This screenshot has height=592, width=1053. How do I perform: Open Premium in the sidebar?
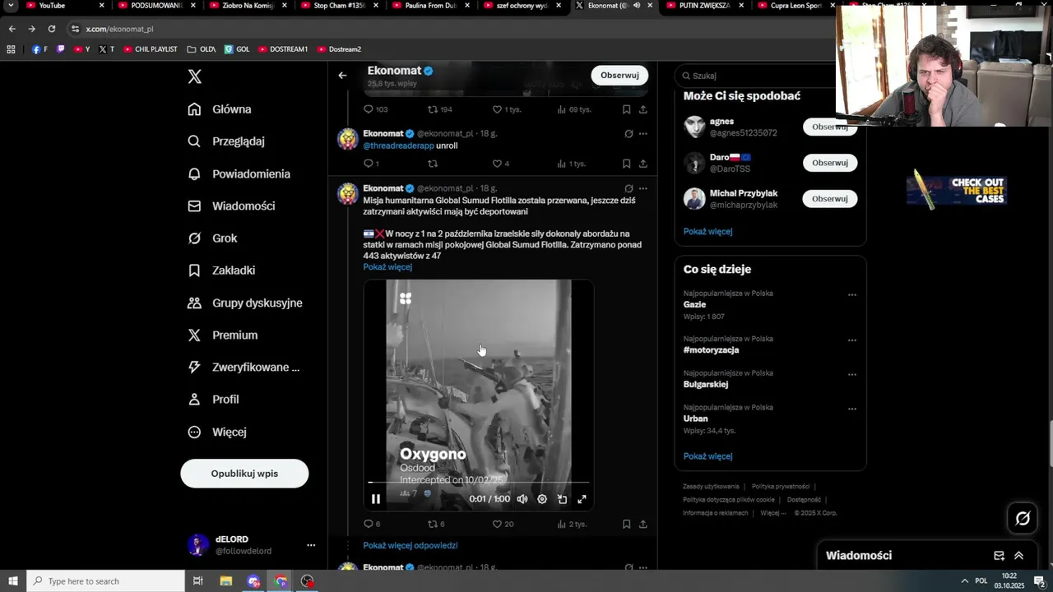pos(222,335)
